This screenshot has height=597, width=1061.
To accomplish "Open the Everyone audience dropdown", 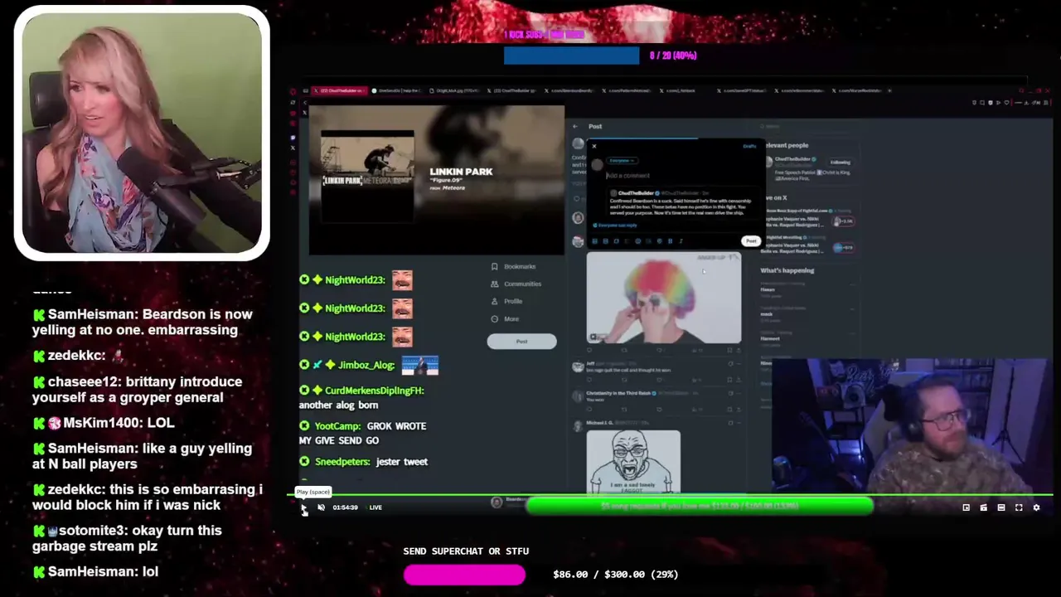I will pos(621,161).
